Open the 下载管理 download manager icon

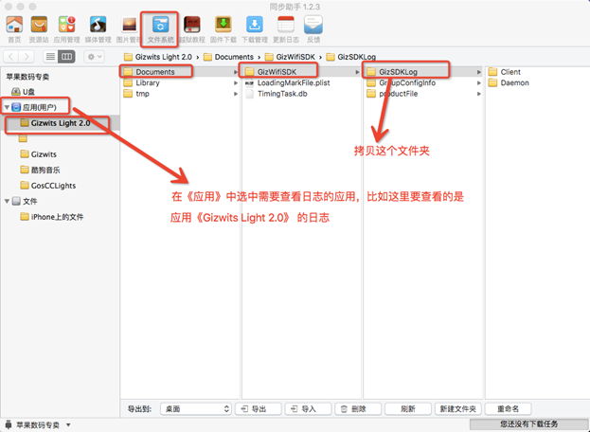click(254, 28)
